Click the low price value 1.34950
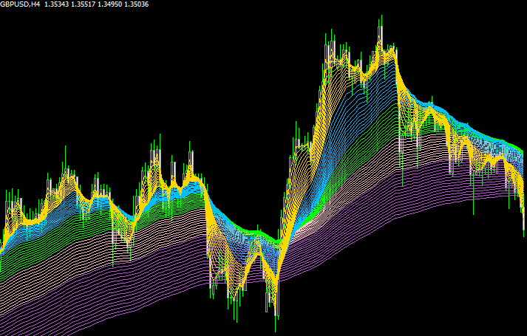 [x=109, y=4]
